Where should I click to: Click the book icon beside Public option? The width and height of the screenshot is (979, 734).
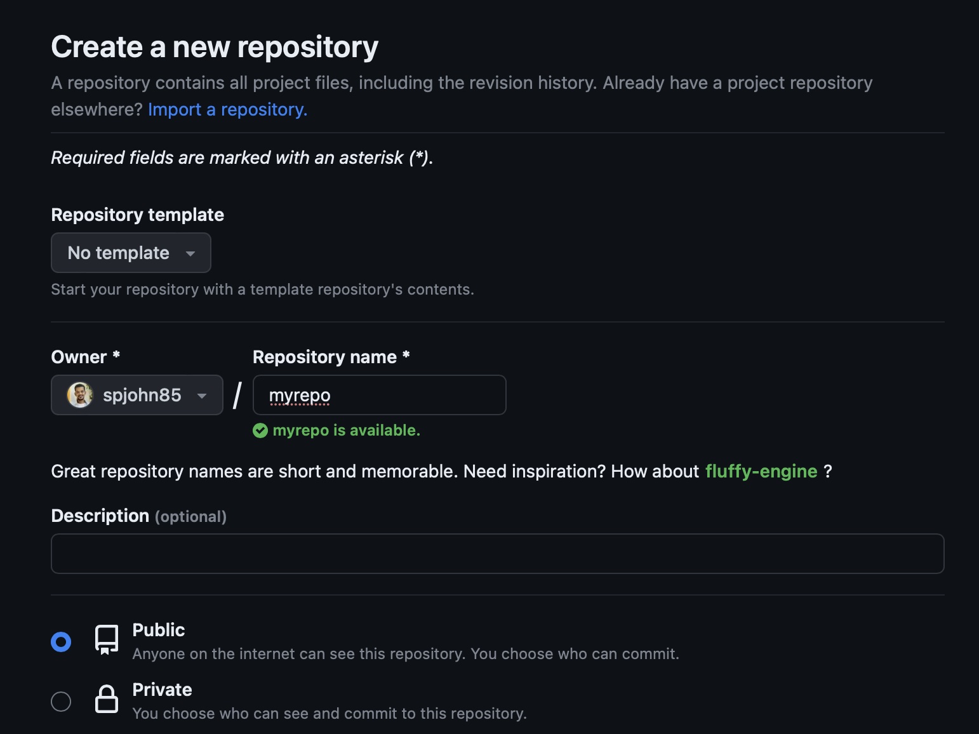[x=106, y=641]
